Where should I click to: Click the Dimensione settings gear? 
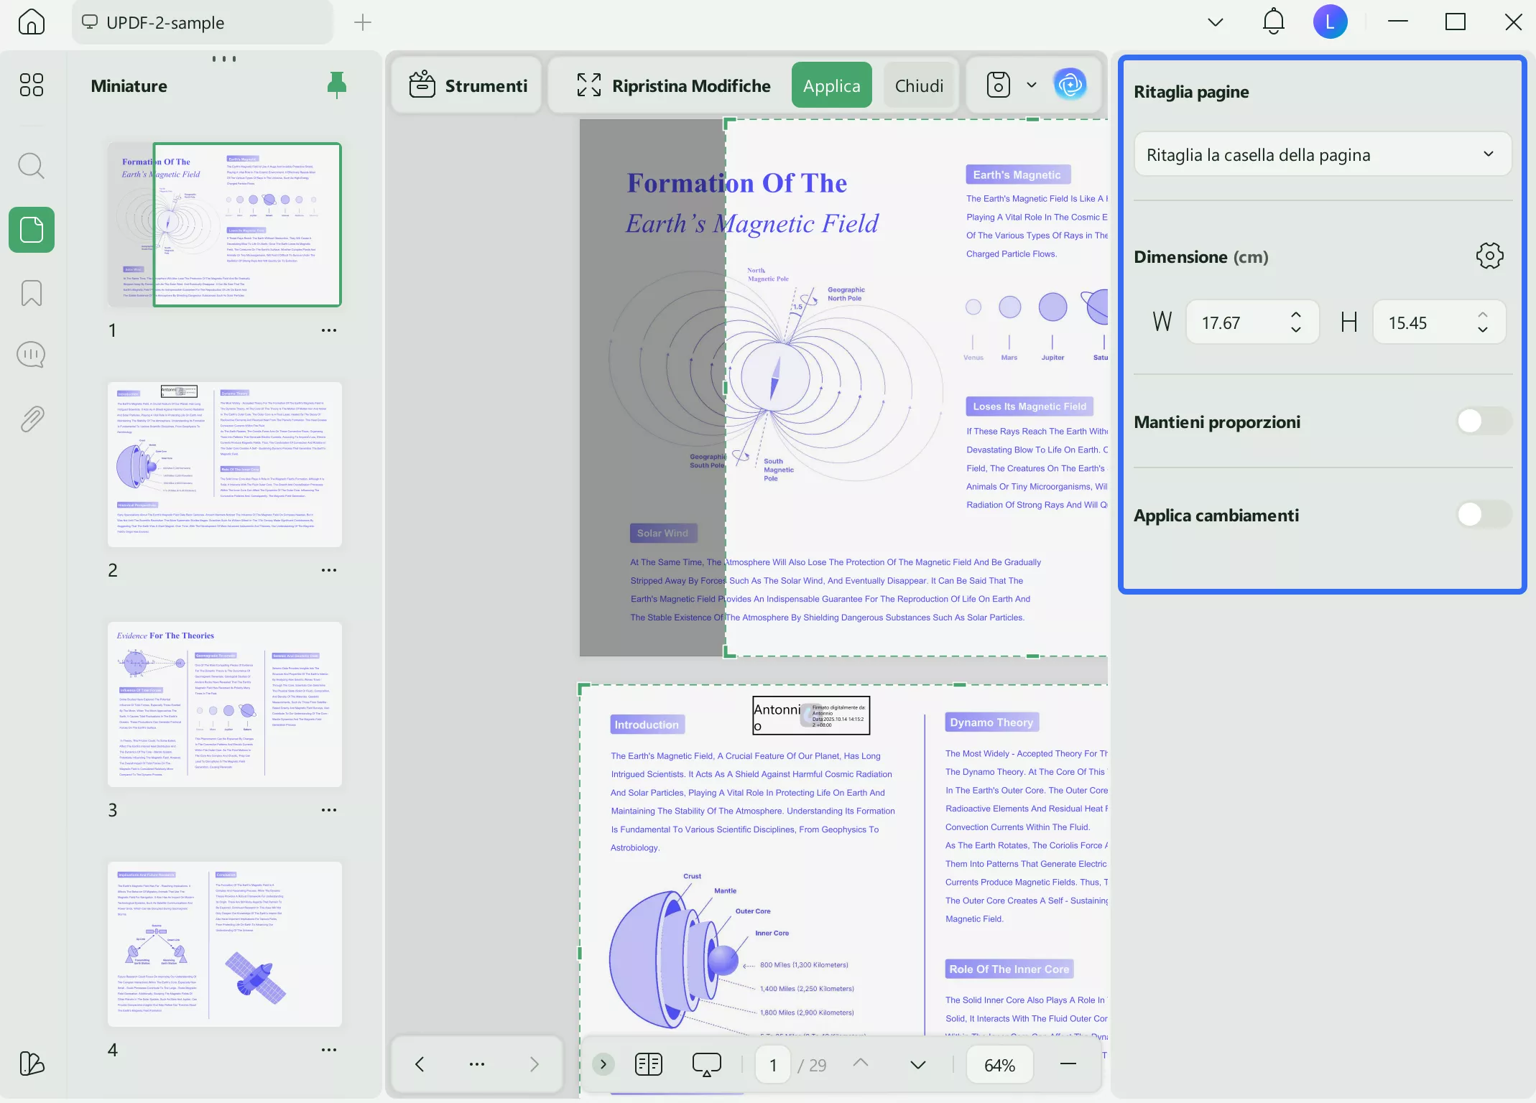click(x=1489, y=256)
